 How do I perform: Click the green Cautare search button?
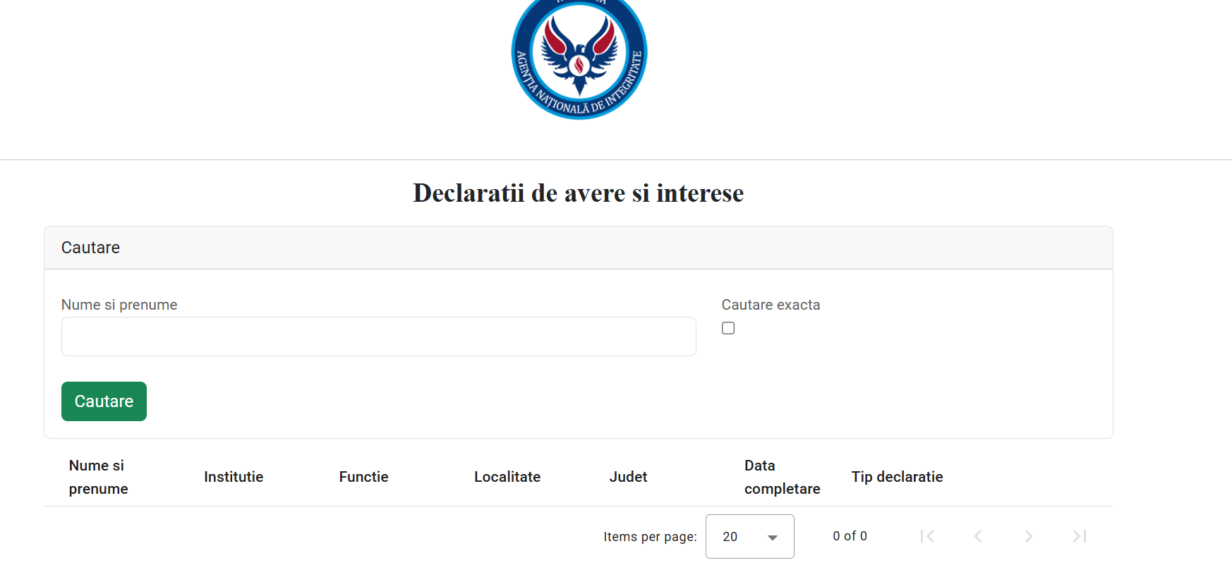pyautogui.click(x=104, y=401)
